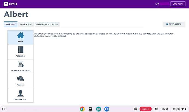Viewport: 189px width, 112px height.
Task: Switch to the Other Resources tab
Action: [x=47, y=24]
